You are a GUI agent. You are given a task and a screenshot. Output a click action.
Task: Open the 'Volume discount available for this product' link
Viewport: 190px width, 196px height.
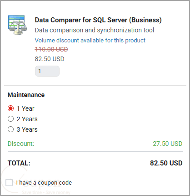pos(90,41)
